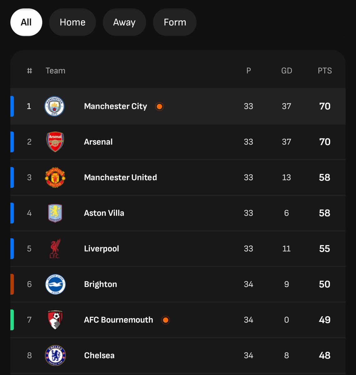
Task: Switch to the Home standings tab
Action: (73, 22)
